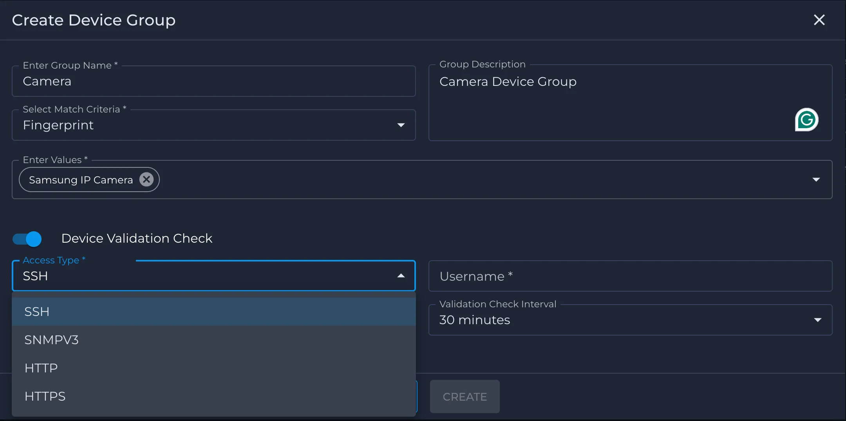Click the Fingerprint value in Match Criteria
The height and width of the screenshot is (421, 846).
[58, 125]
